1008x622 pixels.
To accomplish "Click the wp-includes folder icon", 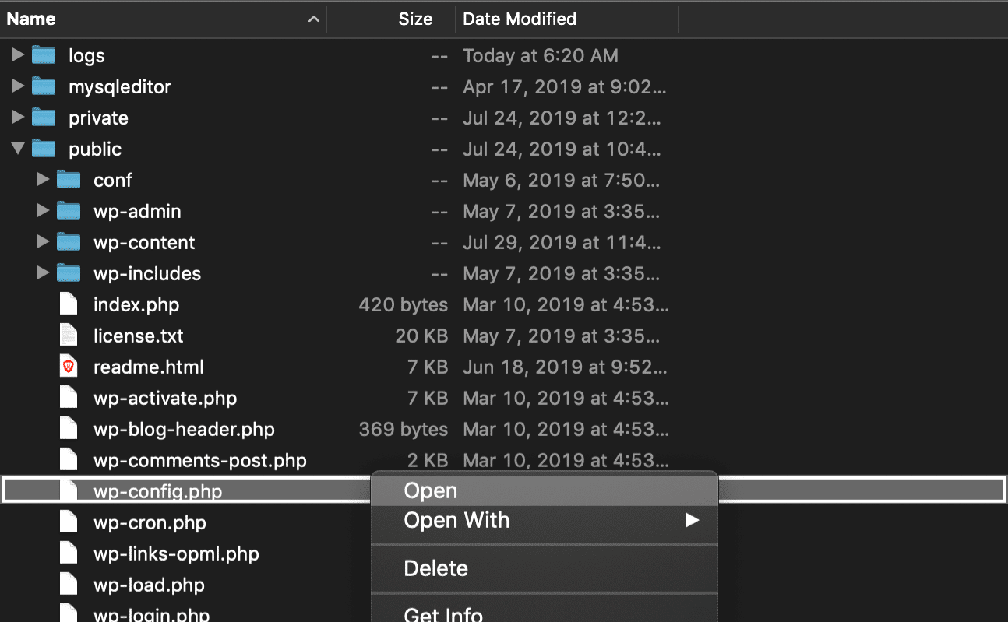I will pos(69,272).
